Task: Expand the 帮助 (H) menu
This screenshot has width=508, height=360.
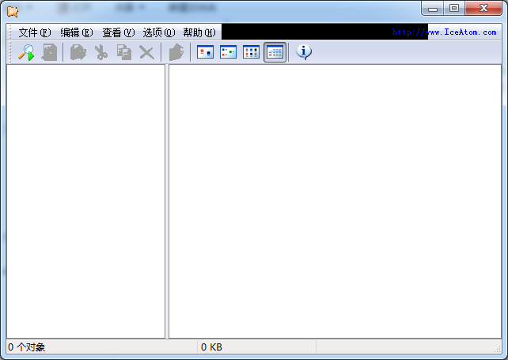Action: (x=199, y=32)
